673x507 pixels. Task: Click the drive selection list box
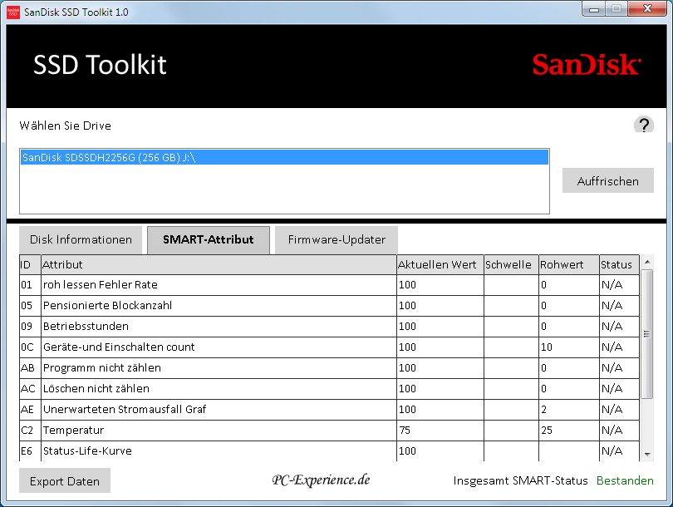pyautogui.click(x=284, y=181)
